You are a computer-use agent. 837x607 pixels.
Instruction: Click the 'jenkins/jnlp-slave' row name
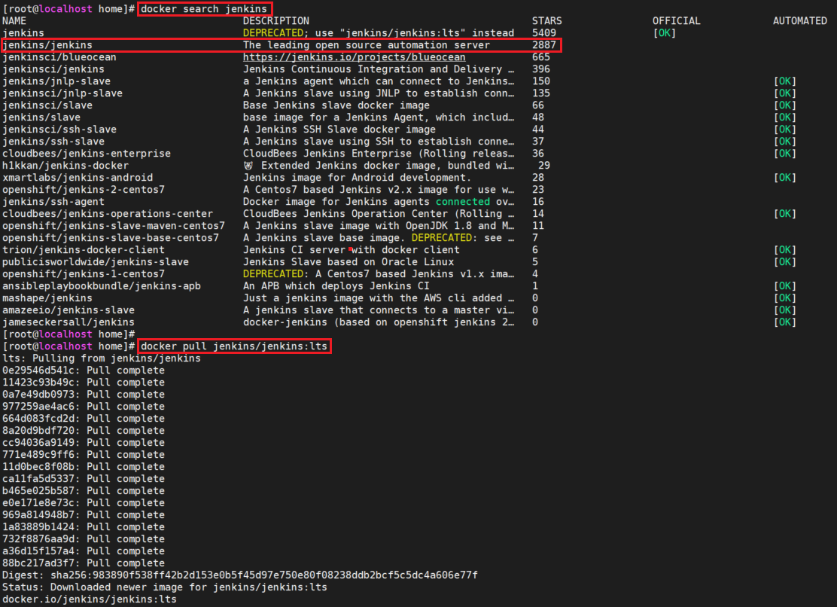pos(56,81)
